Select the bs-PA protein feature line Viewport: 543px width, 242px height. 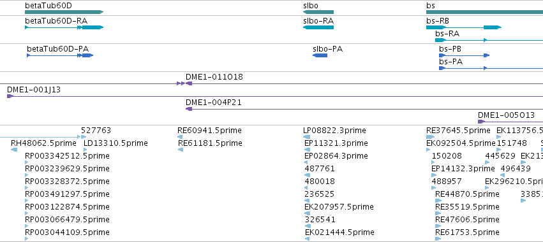click(491, 68)
